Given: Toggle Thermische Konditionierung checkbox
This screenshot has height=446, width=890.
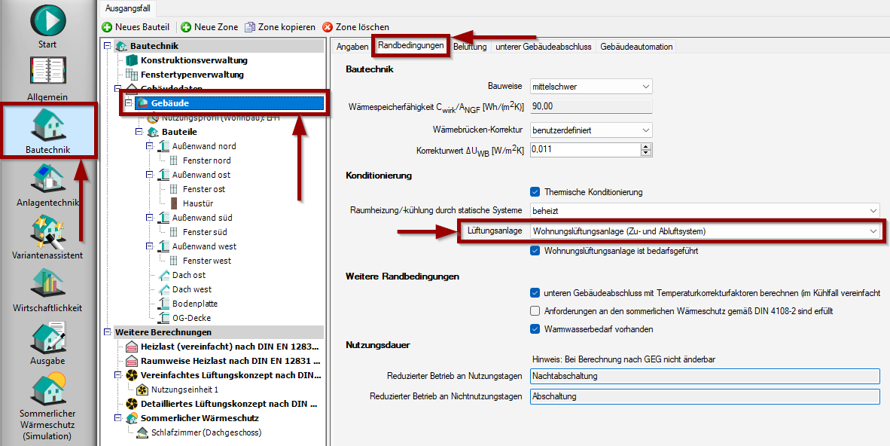Looking at the screenshot, I should click(x=535, y=192).
